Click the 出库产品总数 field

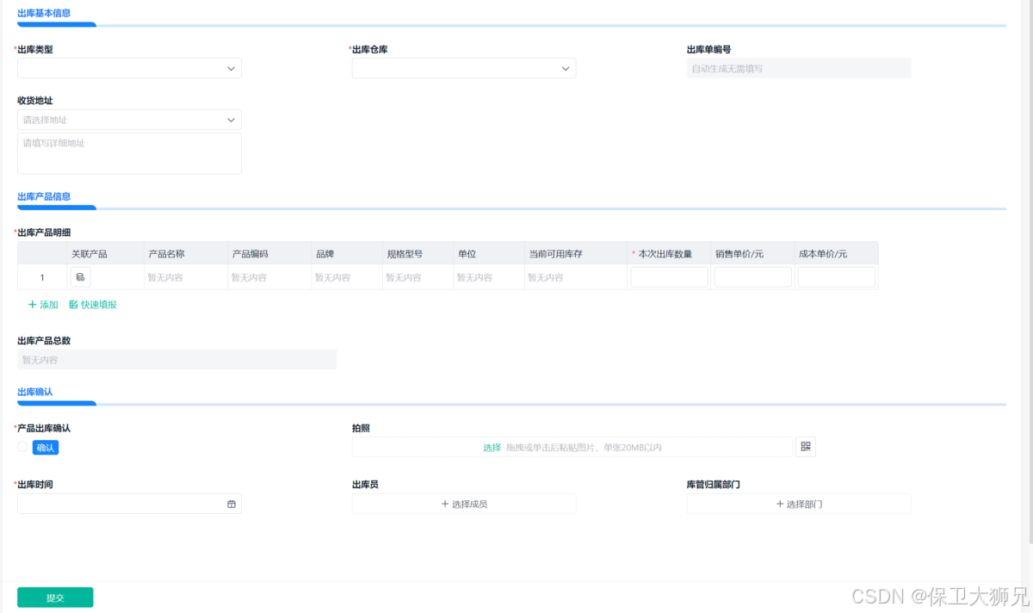tap(176, 360)
